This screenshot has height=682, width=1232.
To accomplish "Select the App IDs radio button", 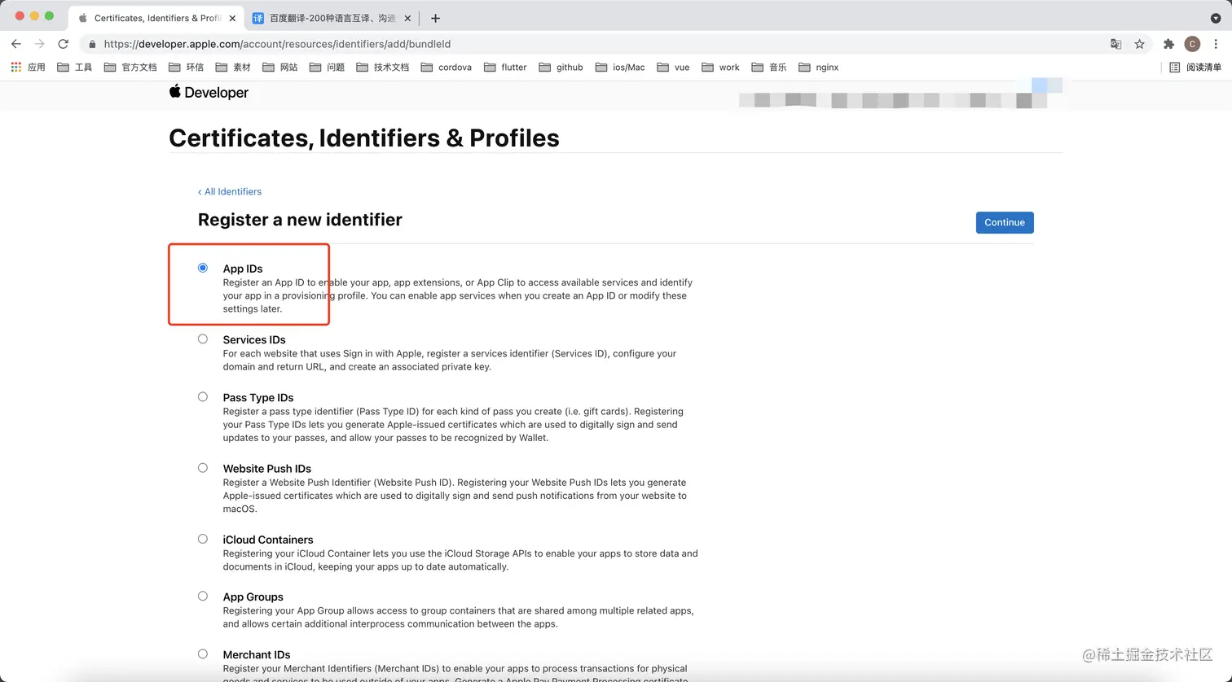I will pos(203,268).
